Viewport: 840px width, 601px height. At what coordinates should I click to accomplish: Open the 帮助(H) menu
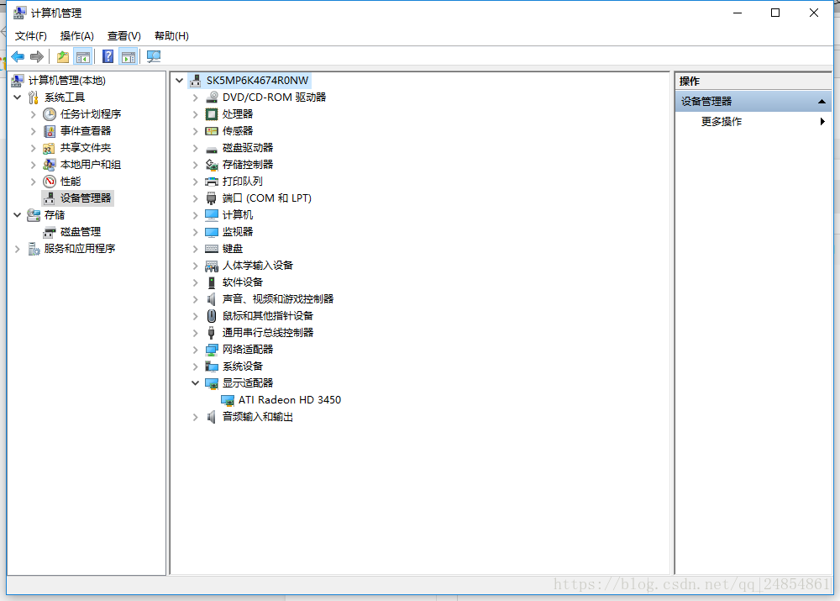click(x=171, y=36)
